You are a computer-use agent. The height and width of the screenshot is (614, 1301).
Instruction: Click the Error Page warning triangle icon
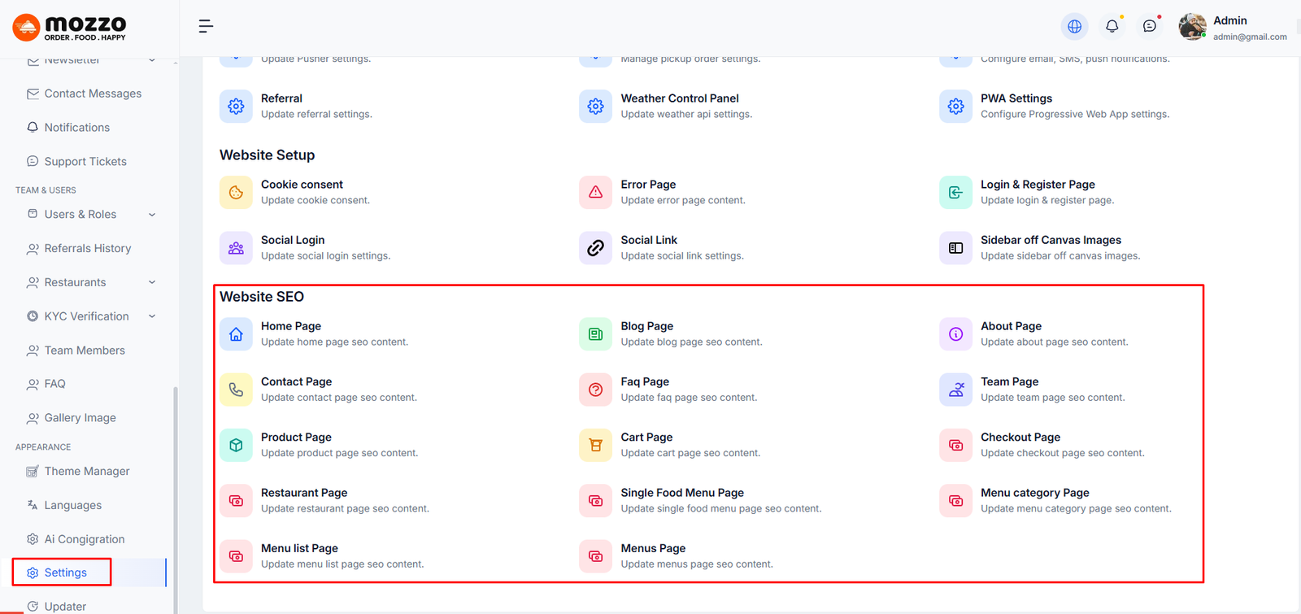click(x=595, y=193)
